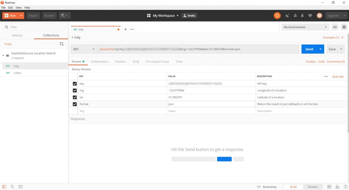The height and width of the screenshot is (190, 349).
Task: Open a new request tab with plus
Action: [125, 29]
